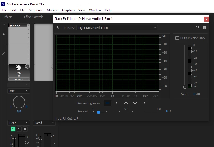Open the View menu
The height and width of the screenshot is (147, 214).
pyautogui.click(x=82, y=10)
